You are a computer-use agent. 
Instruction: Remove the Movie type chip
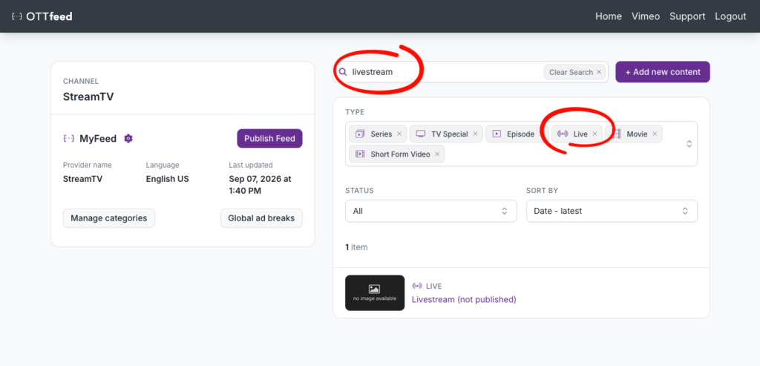click(655, 134)
